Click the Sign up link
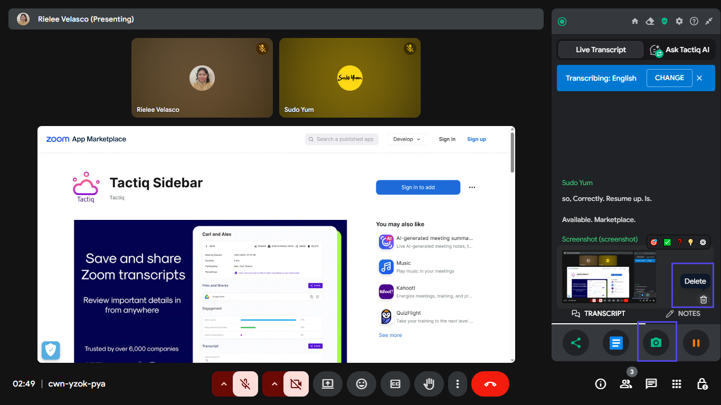This screenshot has width=721, height=405. coord(477,139)
